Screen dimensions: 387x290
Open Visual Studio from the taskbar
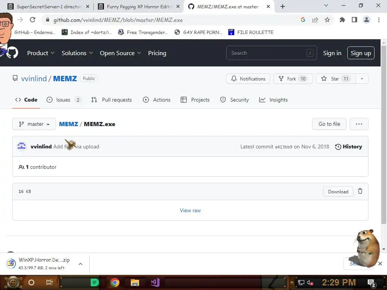coord(155,282)
